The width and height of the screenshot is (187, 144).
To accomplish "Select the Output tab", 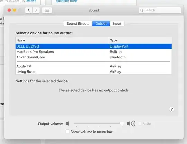I will coord(101,24).
